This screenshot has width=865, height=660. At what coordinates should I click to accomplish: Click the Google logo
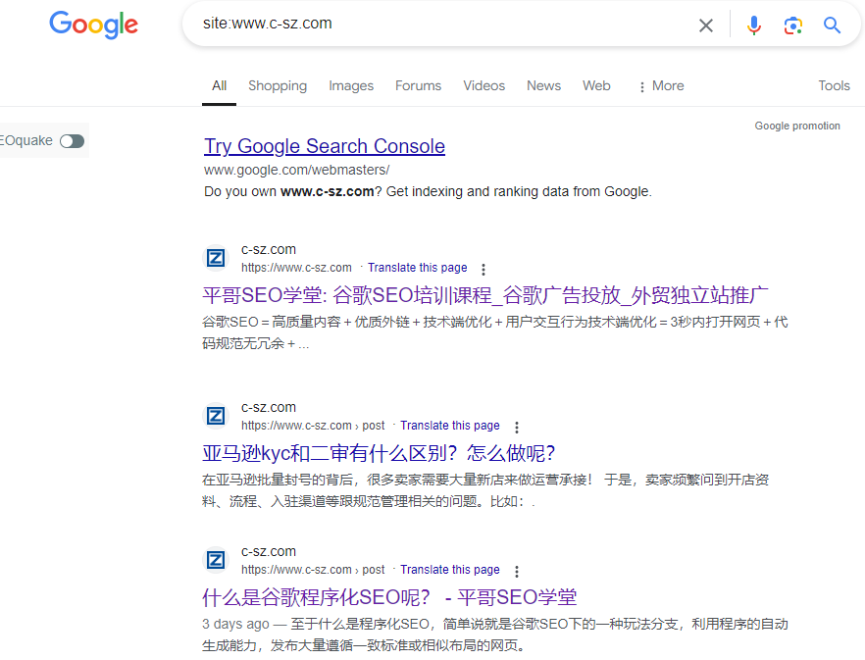94,25
